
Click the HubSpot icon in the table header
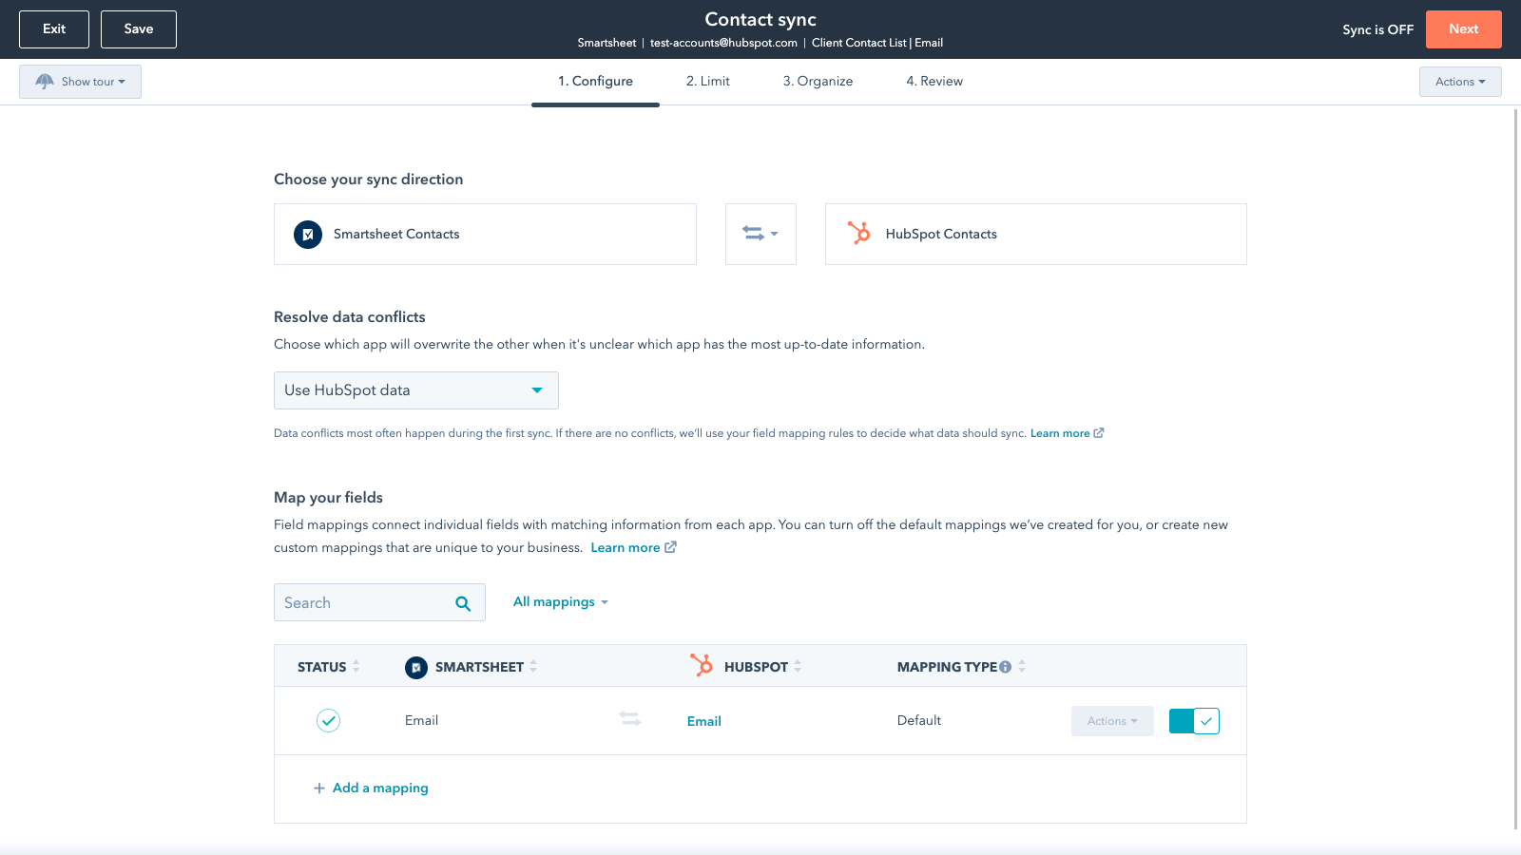tap(703, 666)
